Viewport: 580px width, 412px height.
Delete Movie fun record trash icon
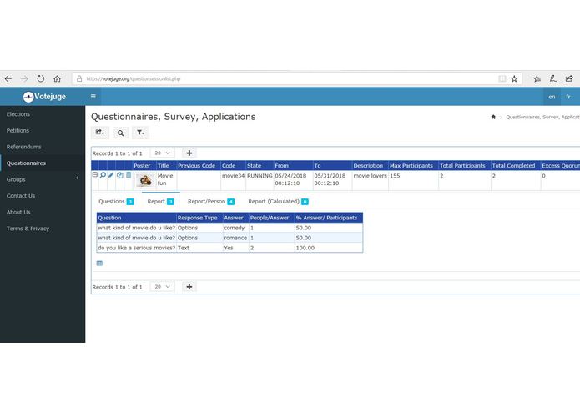129,175
